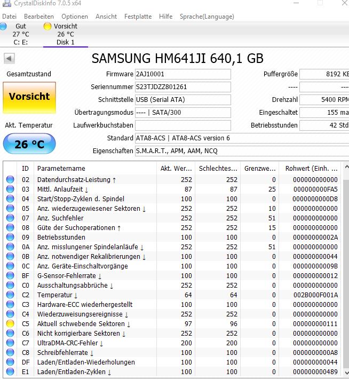Click status icon for G-Sensor-Fehlerrate
Image resolution: width=349 pixels, height=380 pixels.
[10, 275]
